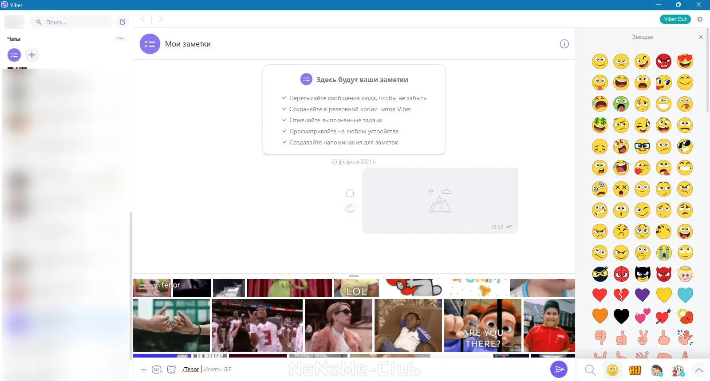The image size is (710, 381).
Task: Insert the victory hand emoji
Action: (x=643, y=338)
